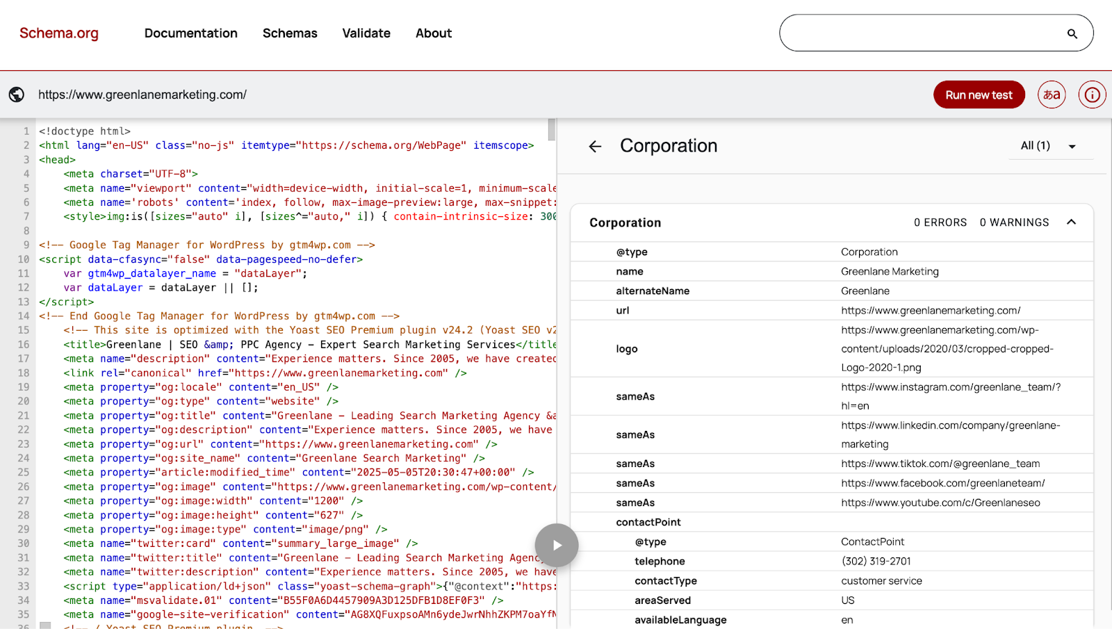Viewport: 1112px width, 629px height.
Task: Click the Greenlane Marketing name value
Action: pyautogui.click(x=890, y=272)
